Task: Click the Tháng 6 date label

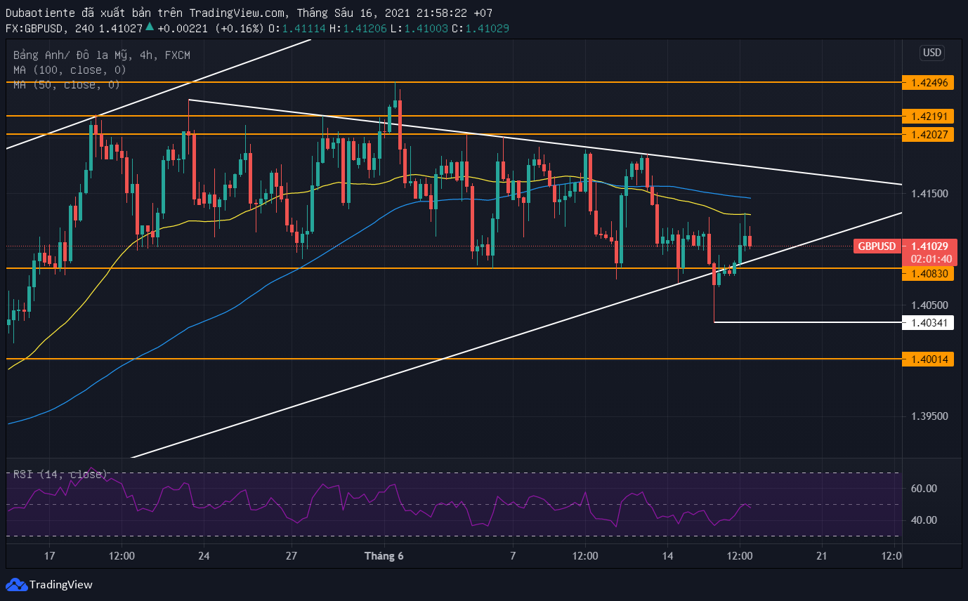Action: click(x=384, y=556)
